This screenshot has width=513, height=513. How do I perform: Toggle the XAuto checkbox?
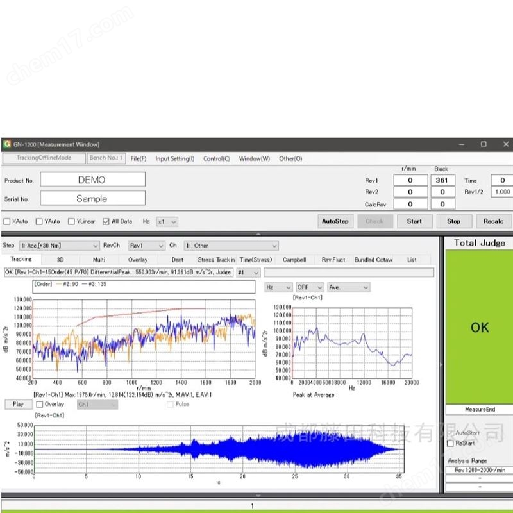tap(7, 221)
